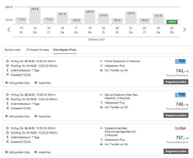Open Hotelinfos in the second offer
The width and height of the screenshot is (193, 158).
coord(44,116)
